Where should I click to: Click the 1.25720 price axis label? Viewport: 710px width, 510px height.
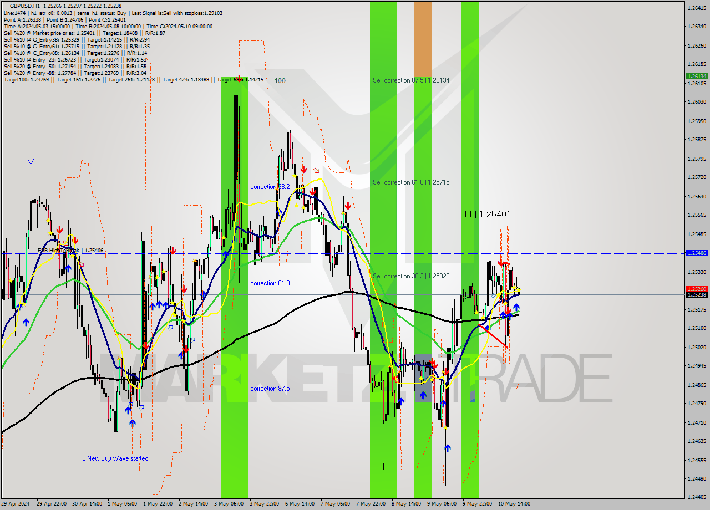[698, 177]
